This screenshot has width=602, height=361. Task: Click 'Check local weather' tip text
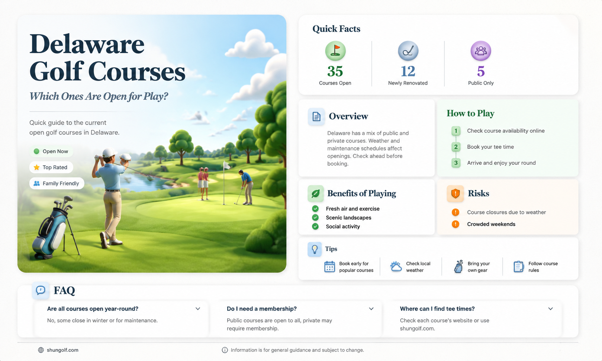pos(418,267)
